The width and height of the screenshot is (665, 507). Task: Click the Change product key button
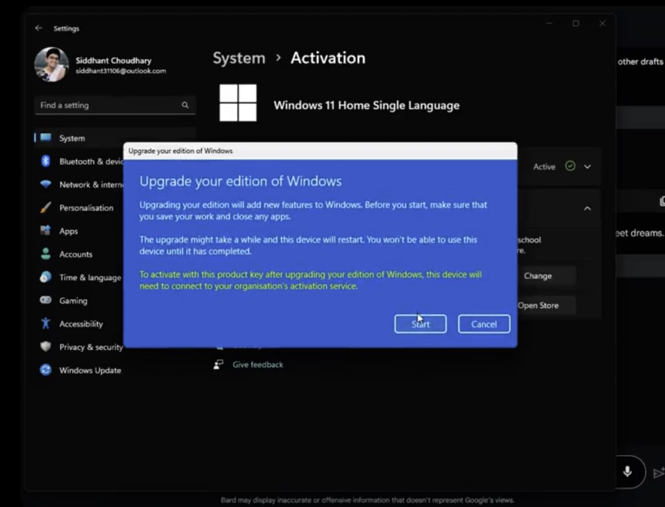tap(546, 276)
